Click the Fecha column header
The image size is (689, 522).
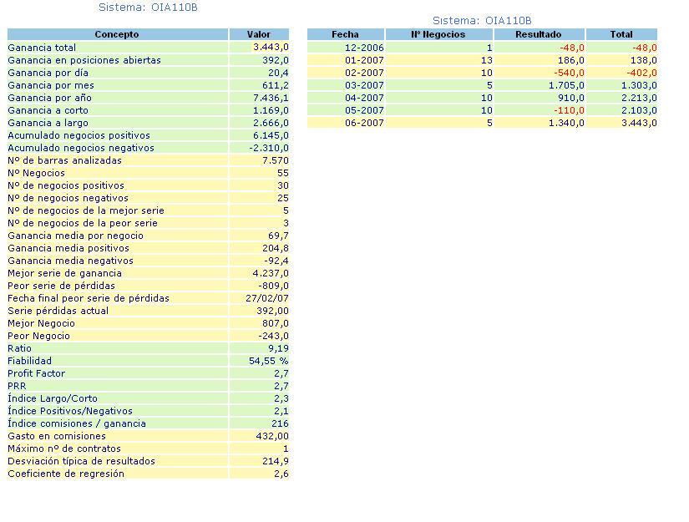coord(345,34)
